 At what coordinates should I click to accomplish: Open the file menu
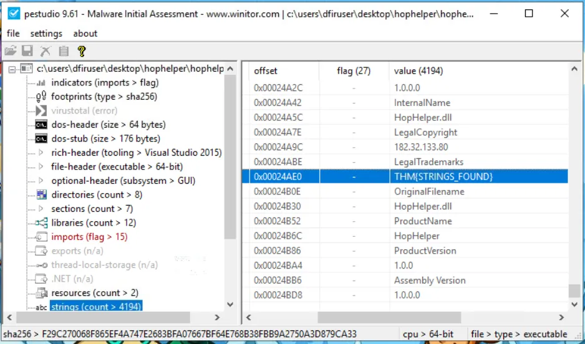click(x=13, y=34)
